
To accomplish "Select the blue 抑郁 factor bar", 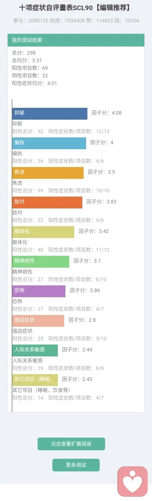I will point(50,113).
